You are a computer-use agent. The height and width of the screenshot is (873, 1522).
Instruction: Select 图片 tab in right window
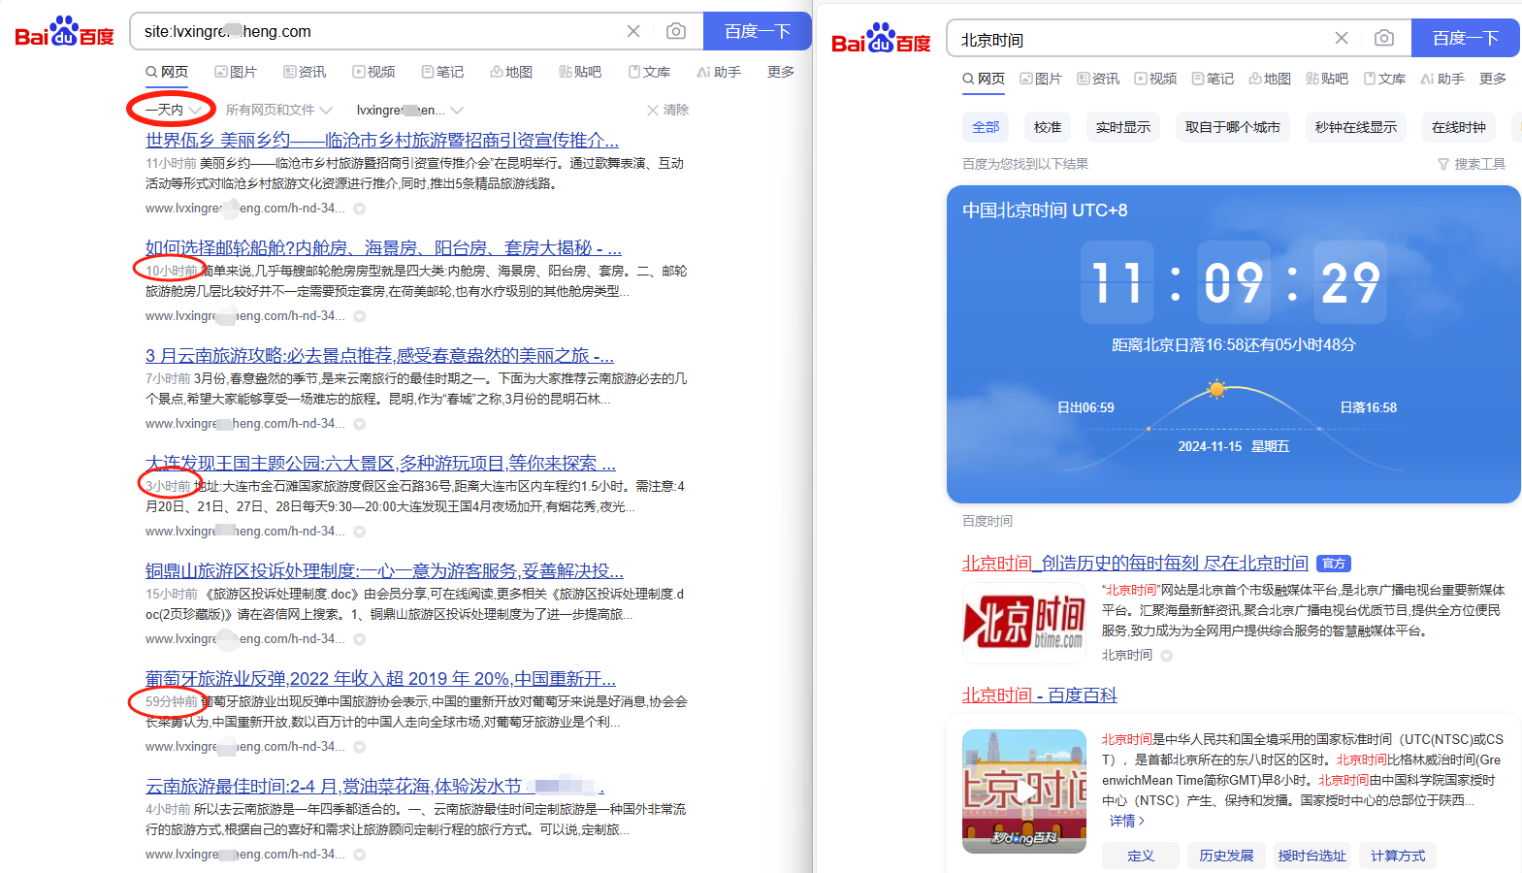[x=1041, y=79]
